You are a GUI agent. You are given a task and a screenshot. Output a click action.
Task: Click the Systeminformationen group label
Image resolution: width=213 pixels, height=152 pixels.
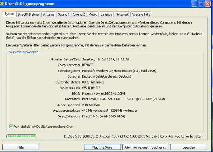point(24,52)
